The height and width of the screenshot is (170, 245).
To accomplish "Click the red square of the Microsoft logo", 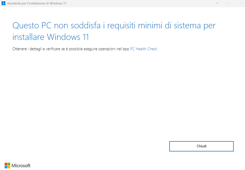I will (6, 164).
